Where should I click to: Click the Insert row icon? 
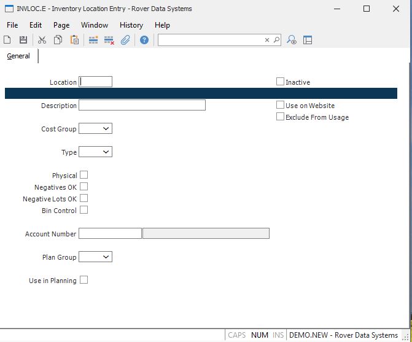point(93,40)
